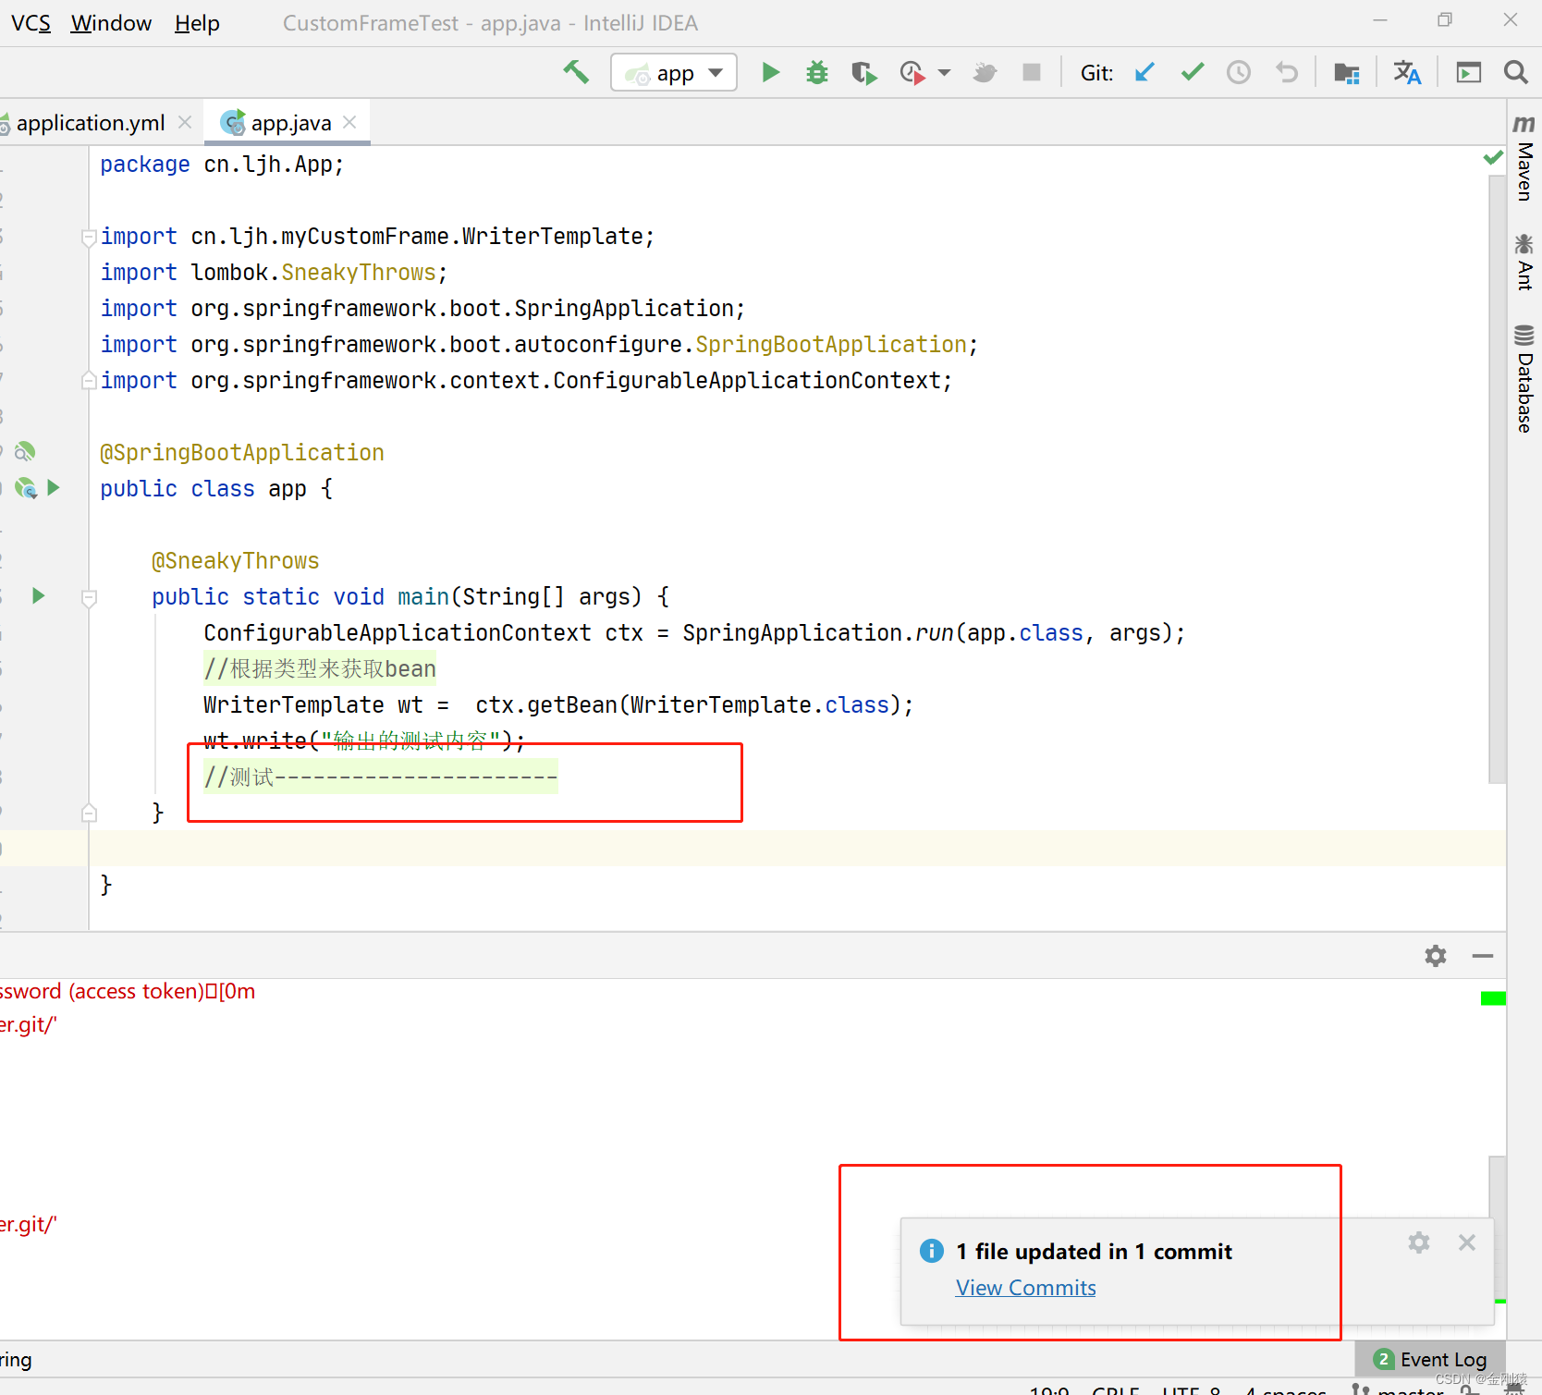Close the application.yml tab

pyautogui.click(x=185, y=122)
